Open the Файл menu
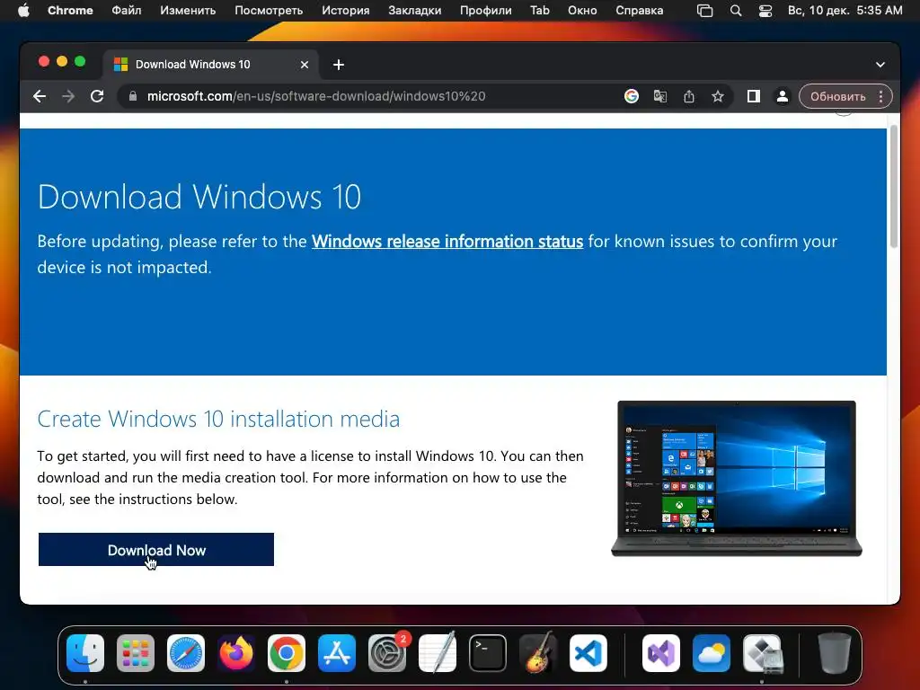The width and height of the screenshot is (920, 690). 126,11
